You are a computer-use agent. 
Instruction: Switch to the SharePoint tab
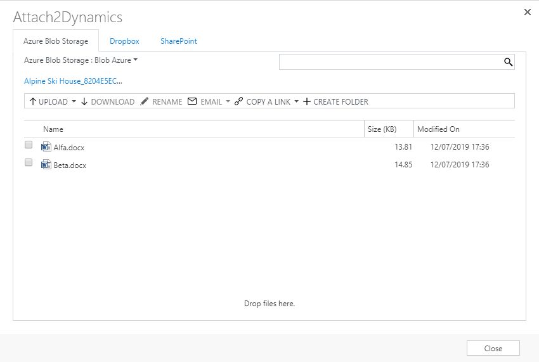tap(179, 41)
